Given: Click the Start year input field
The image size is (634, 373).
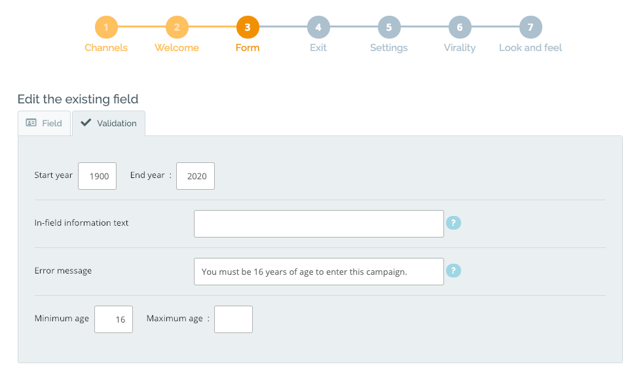Looking at the screenshot, I should (x=97, y=176).
